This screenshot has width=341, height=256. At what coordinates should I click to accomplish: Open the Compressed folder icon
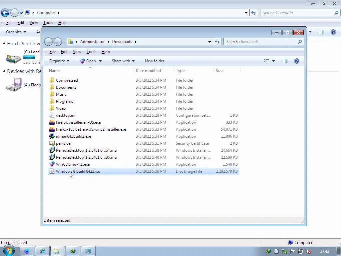[x=52, y=80]
